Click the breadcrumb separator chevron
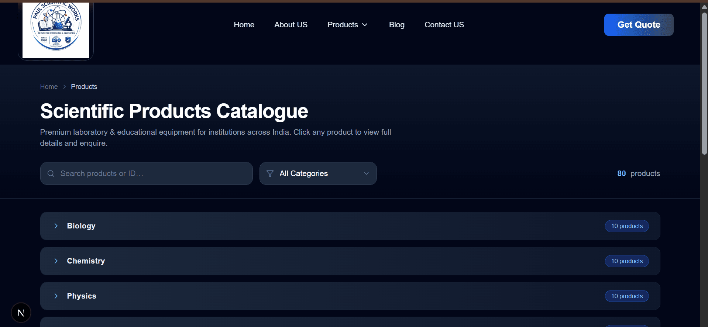708x327 pixels. tap(64, 87)
